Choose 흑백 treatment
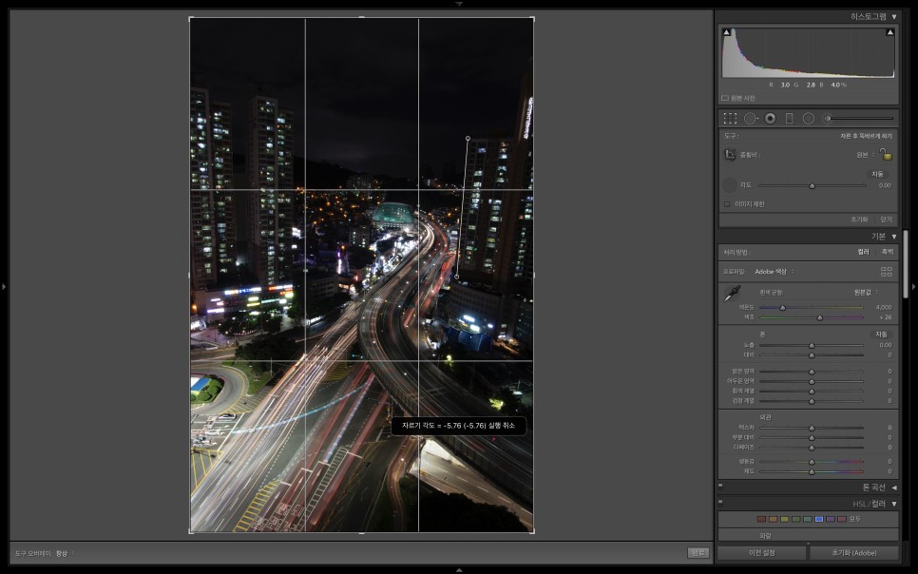 click(888, 252)
